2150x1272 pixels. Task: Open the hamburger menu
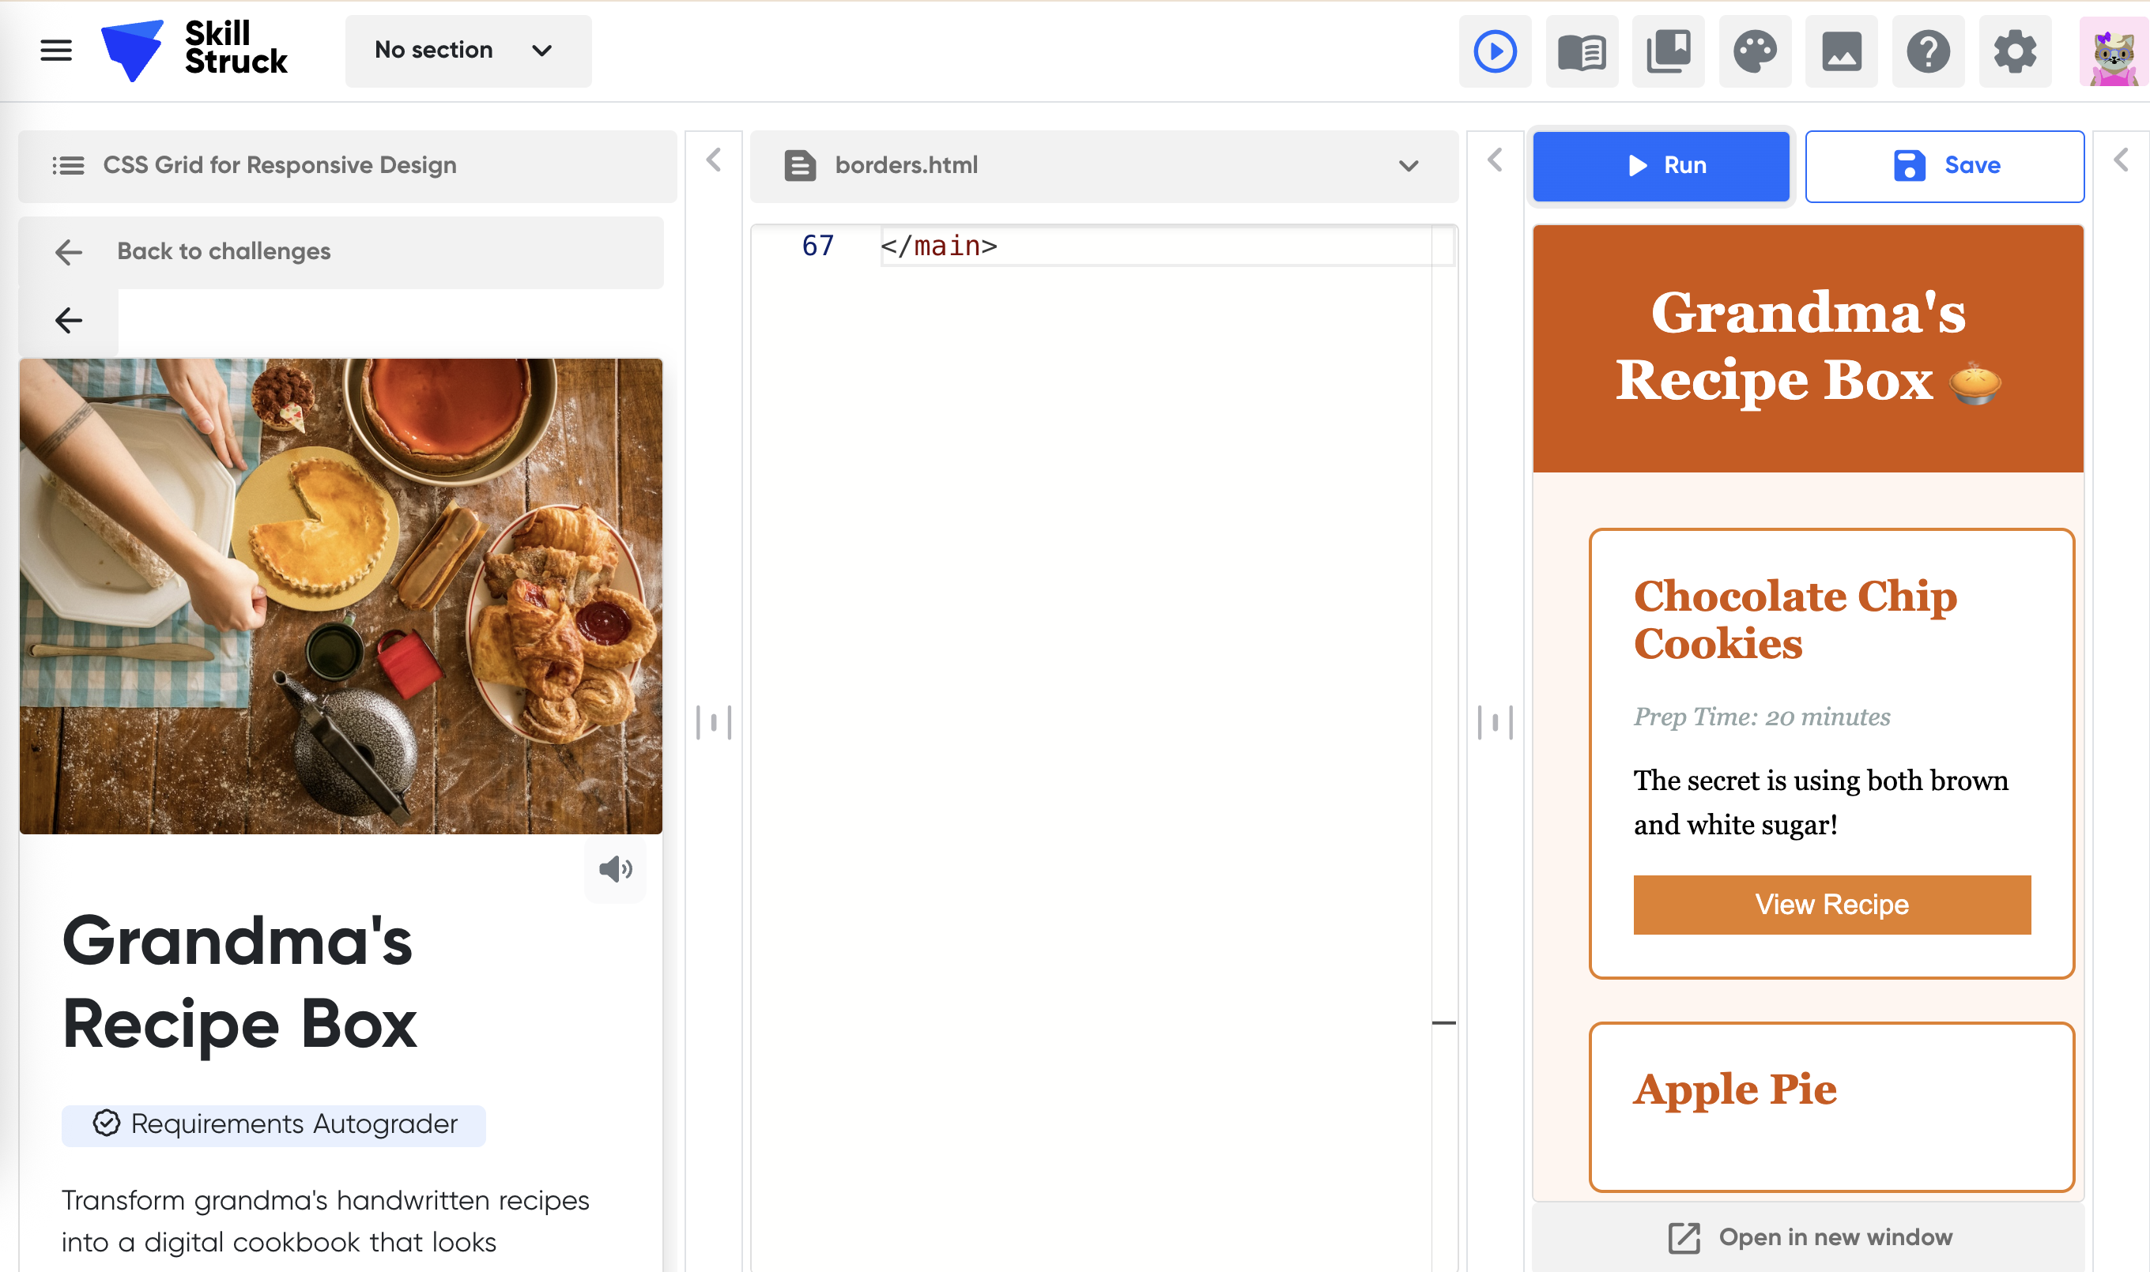56,50
